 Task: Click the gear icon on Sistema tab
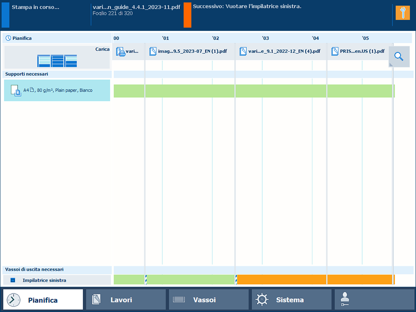[x=262, y=300]
